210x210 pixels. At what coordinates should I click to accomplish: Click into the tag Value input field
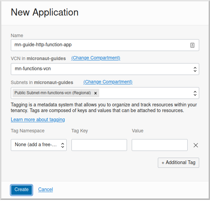[x=160, y=145]
